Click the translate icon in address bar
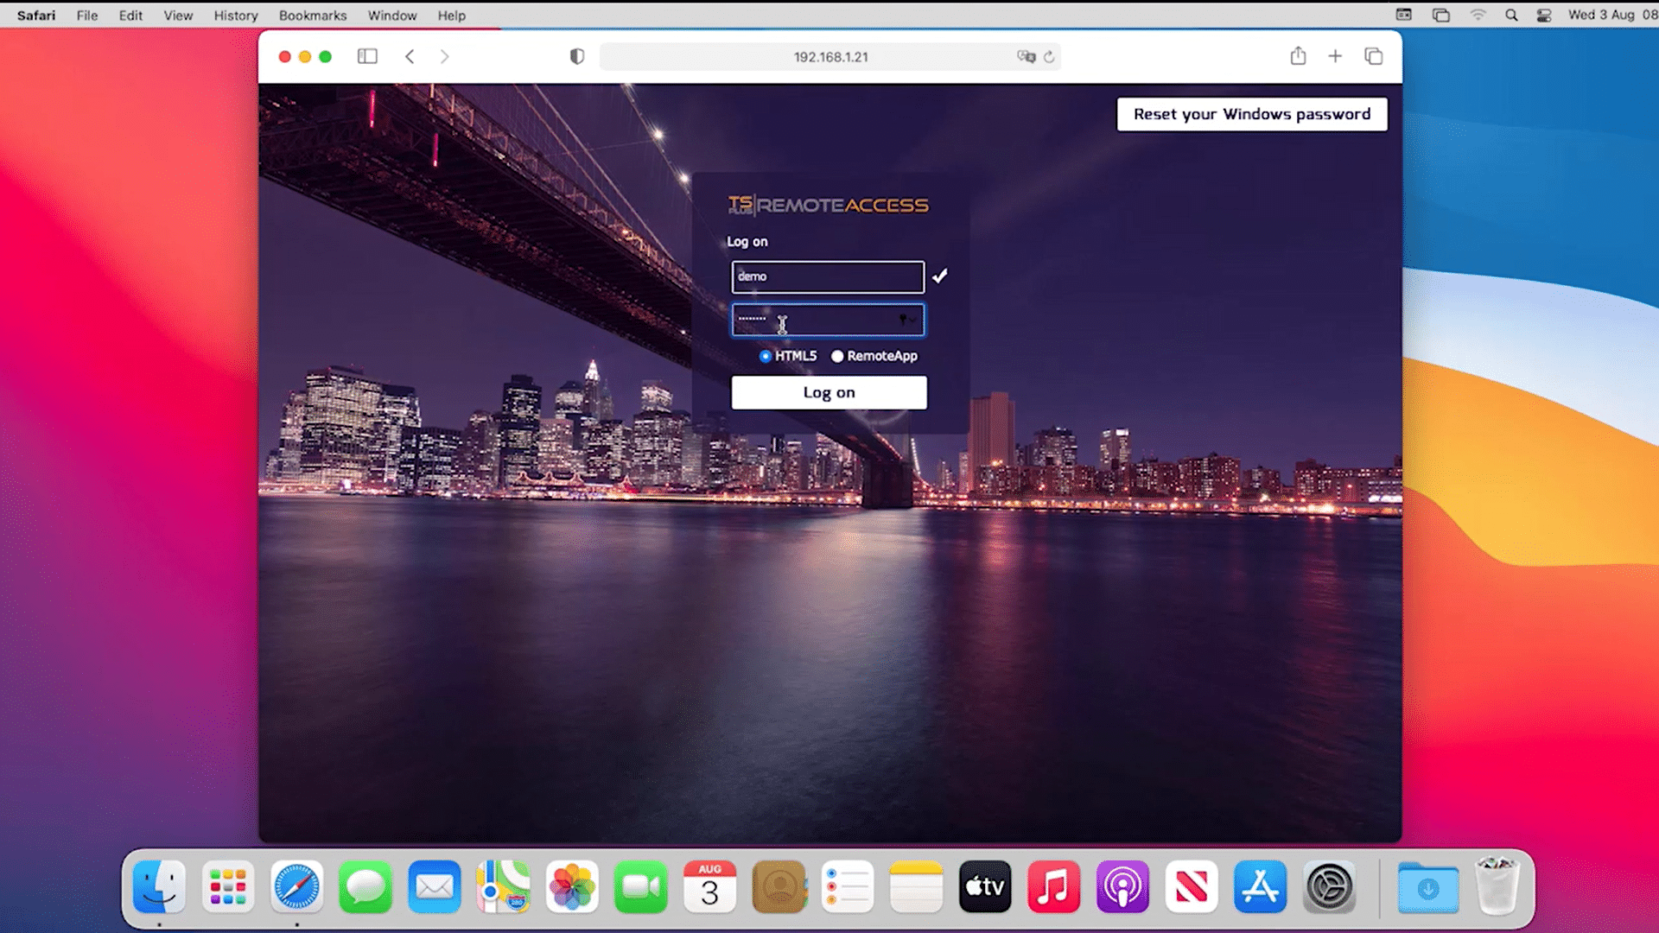The width and height of the screenshot is (1659, 933). tap(1026, 56)
